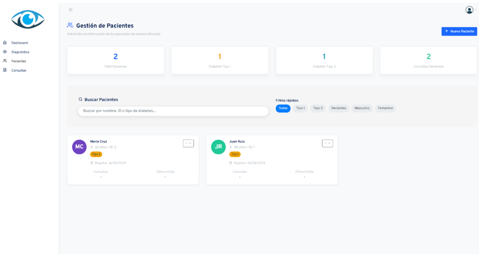
Task: Navigate to Consultas
Action: coord(19,70)
